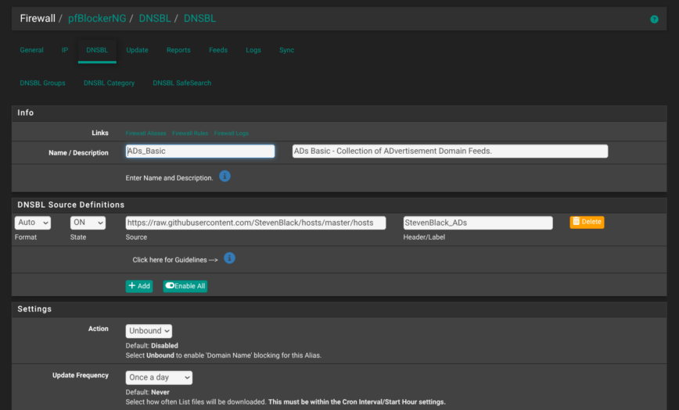This screenshot has width=679, height=410.
Task: Click the 'Name / Description' label
Action: click(x=78, y=152)
